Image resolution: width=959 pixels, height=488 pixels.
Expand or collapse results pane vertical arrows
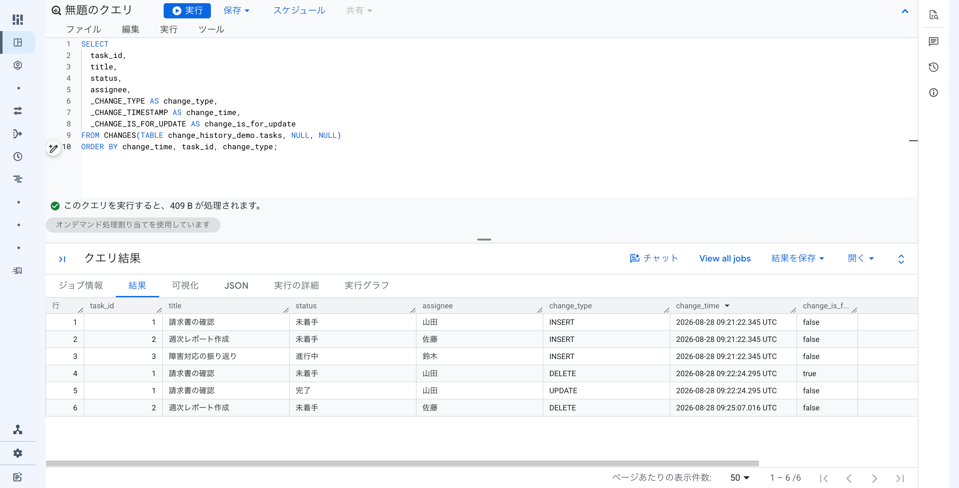point(901,259)
